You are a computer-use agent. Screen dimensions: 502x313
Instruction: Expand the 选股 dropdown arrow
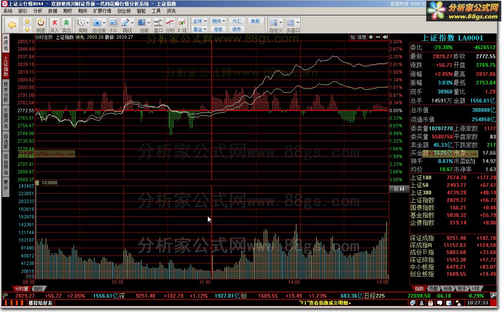(x=149, y=23)
